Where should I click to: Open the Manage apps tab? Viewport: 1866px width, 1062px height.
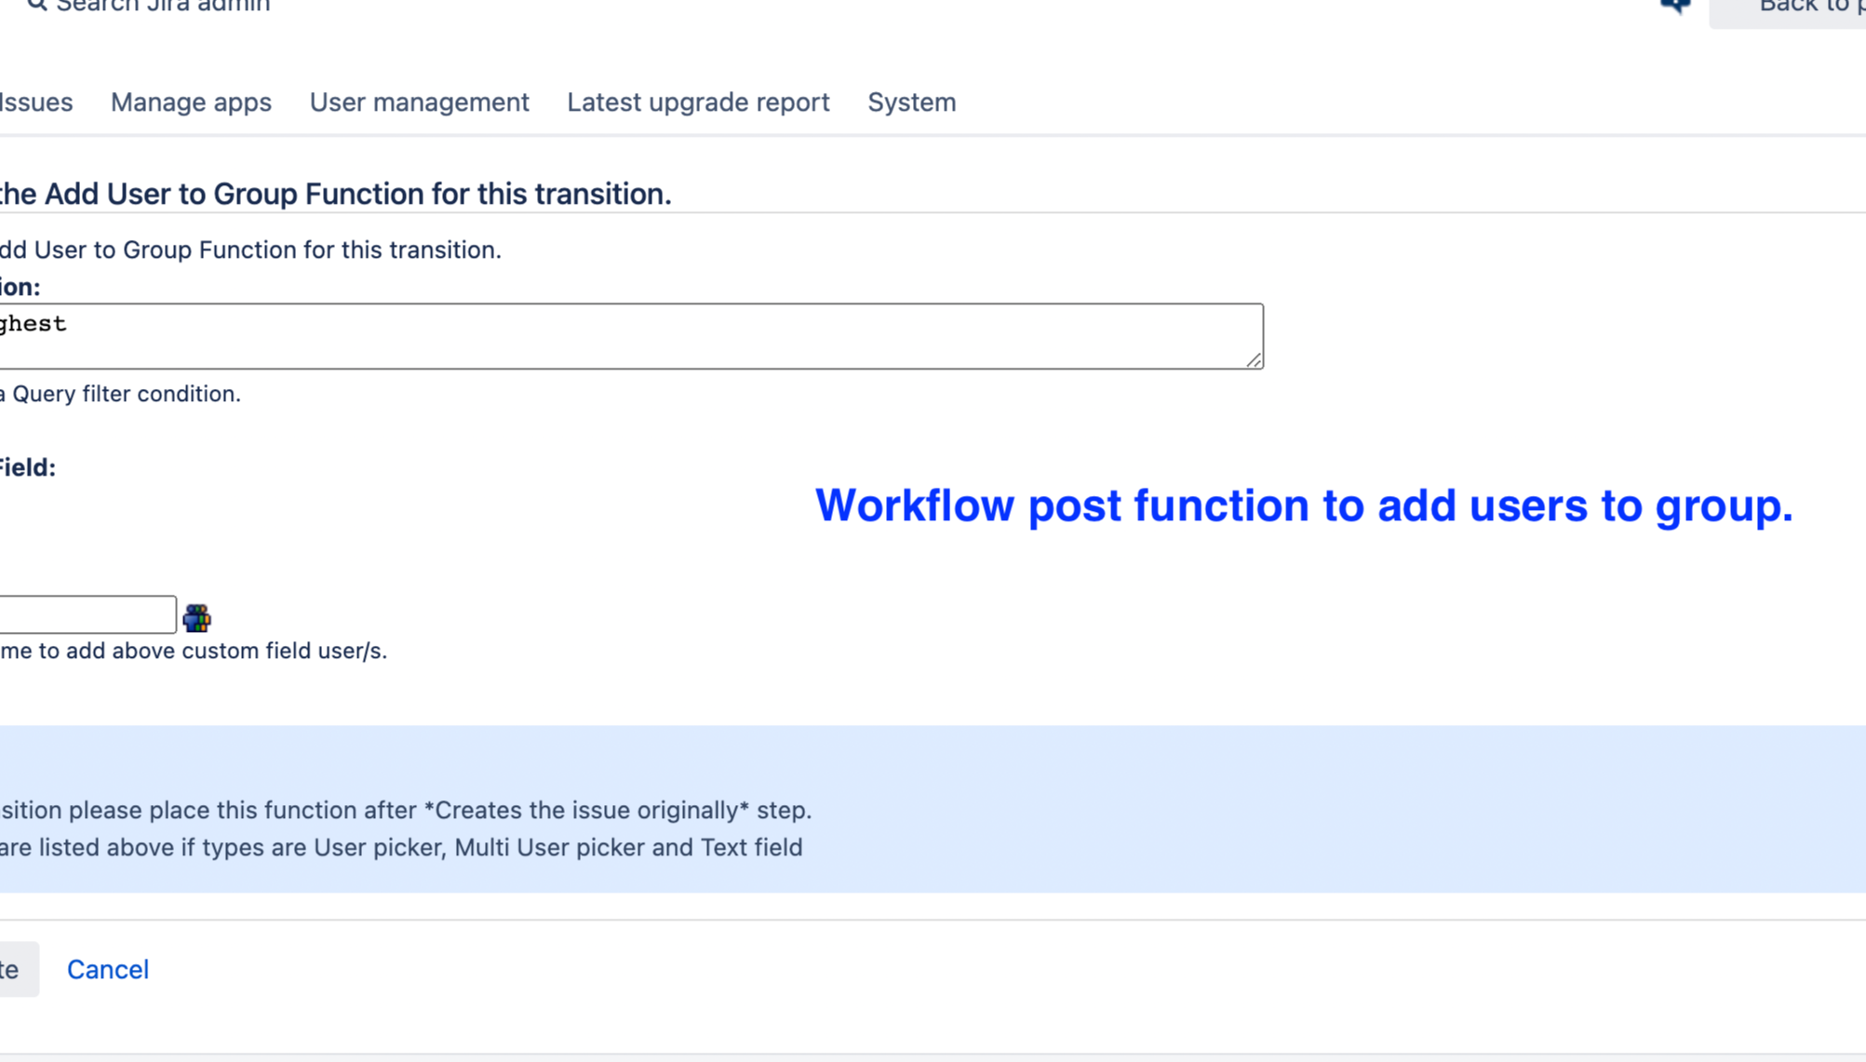191,101
